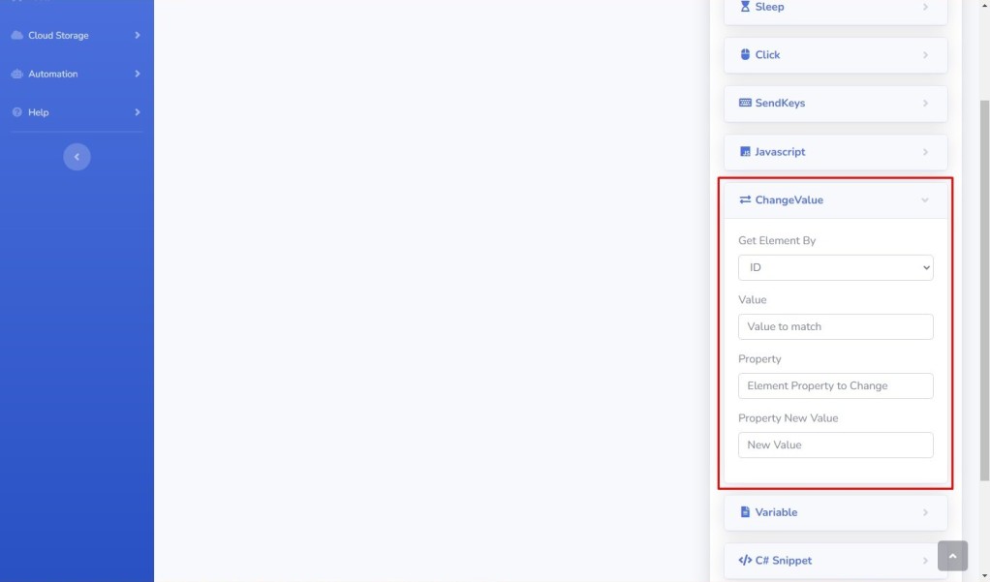Expand Help submenu chevron
This screenshot has width=990, height=582.
(137, 112)
